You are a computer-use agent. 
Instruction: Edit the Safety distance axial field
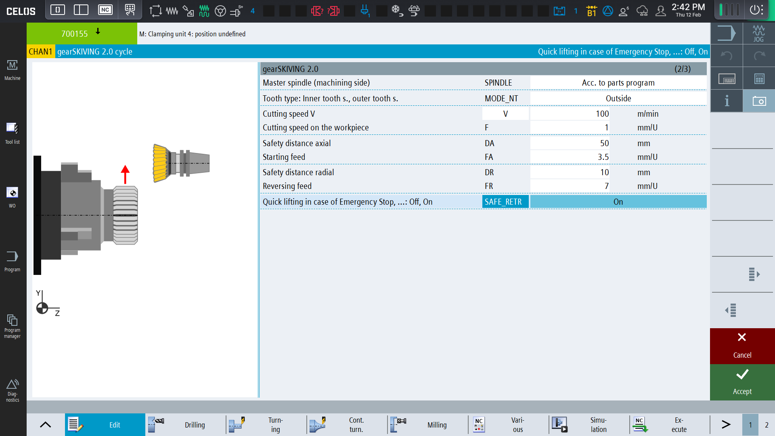pyautogui.click(x=570, y=143)
